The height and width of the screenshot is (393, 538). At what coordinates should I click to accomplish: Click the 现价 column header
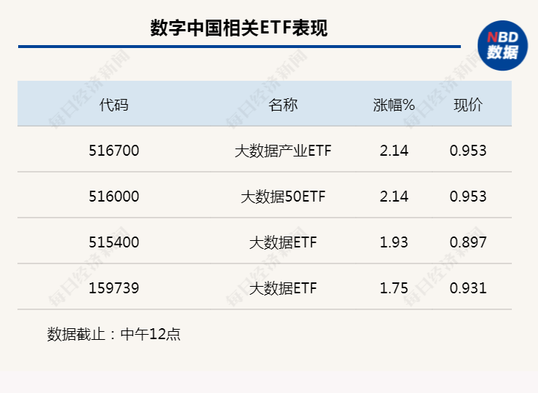click(x=468, y=105)
